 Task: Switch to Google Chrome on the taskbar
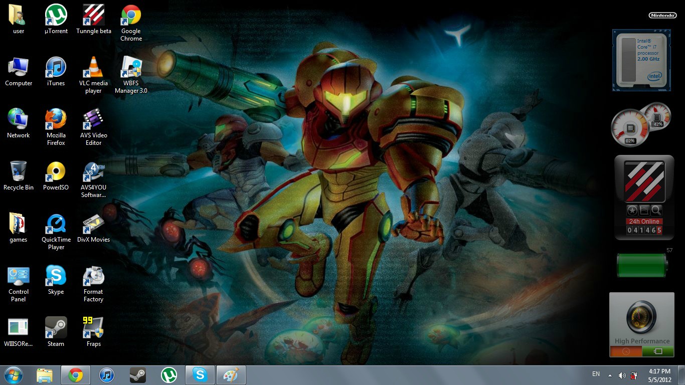tap(76, 375)
